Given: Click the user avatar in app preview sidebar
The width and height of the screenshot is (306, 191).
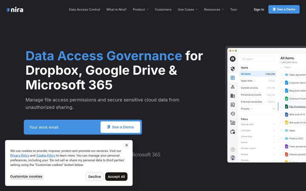Looking at the screenshot, I should tap(232, 157).
